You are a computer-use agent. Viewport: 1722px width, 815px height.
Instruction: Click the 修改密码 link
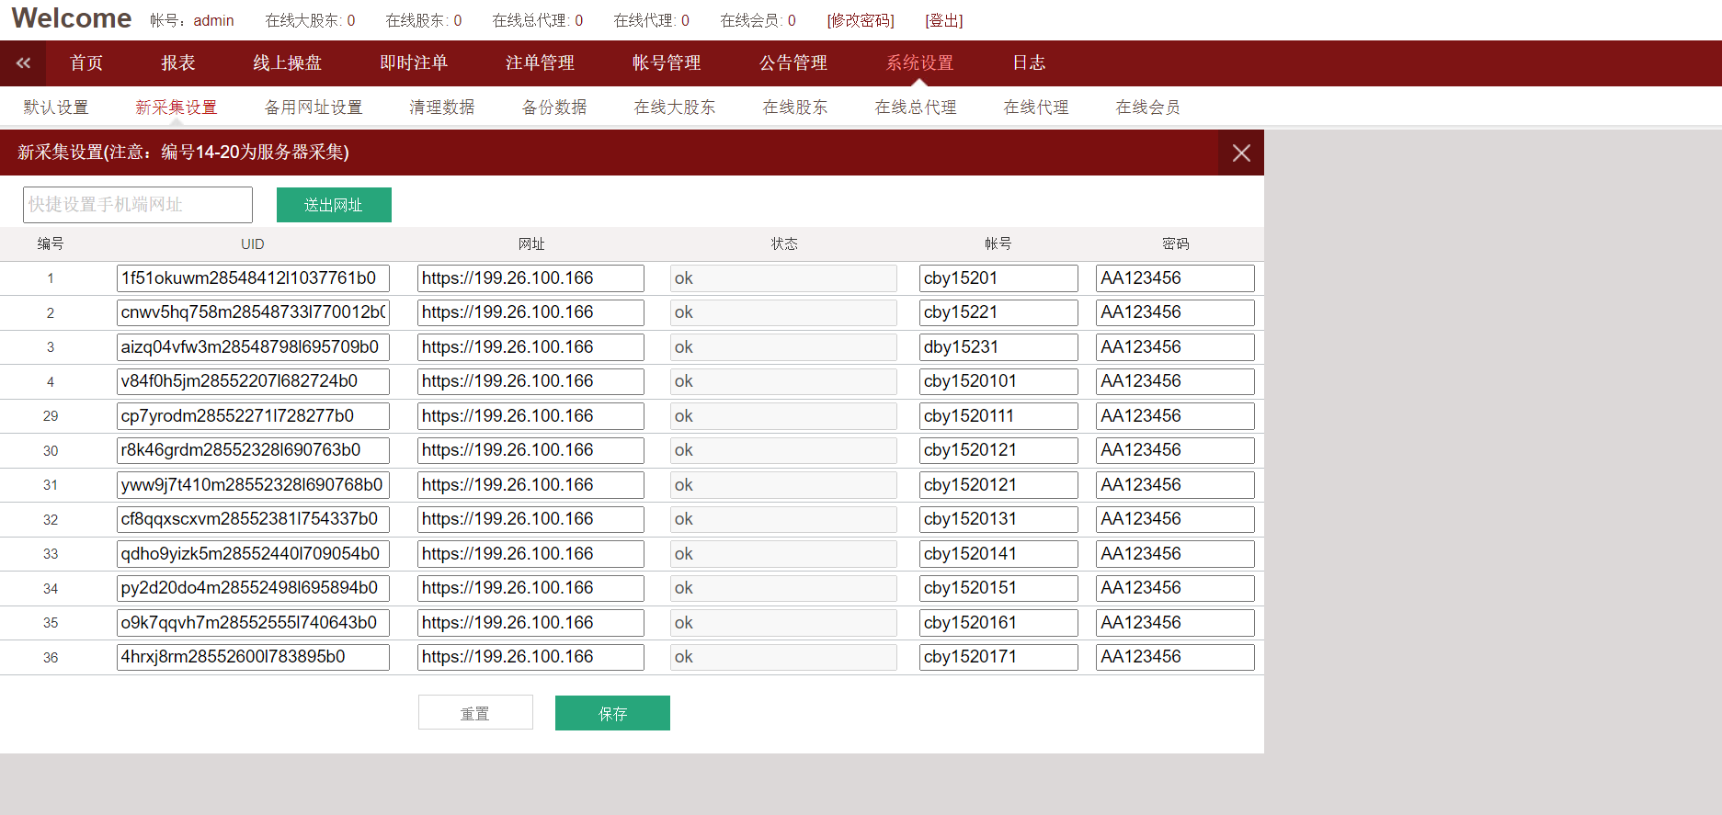pyautogui.click(x=860, y=20)
